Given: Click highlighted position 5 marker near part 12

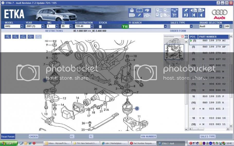Looking at the screenshot, I should [x=45, y=80].
